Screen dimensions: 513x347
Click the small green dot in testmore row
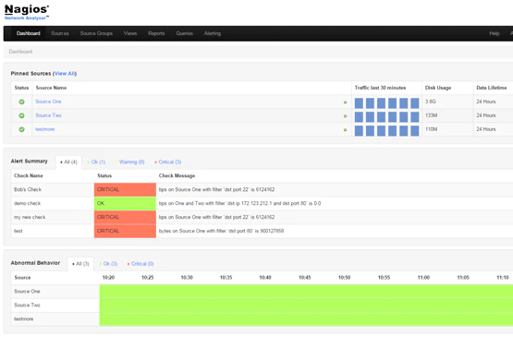(x=345, y=130)
